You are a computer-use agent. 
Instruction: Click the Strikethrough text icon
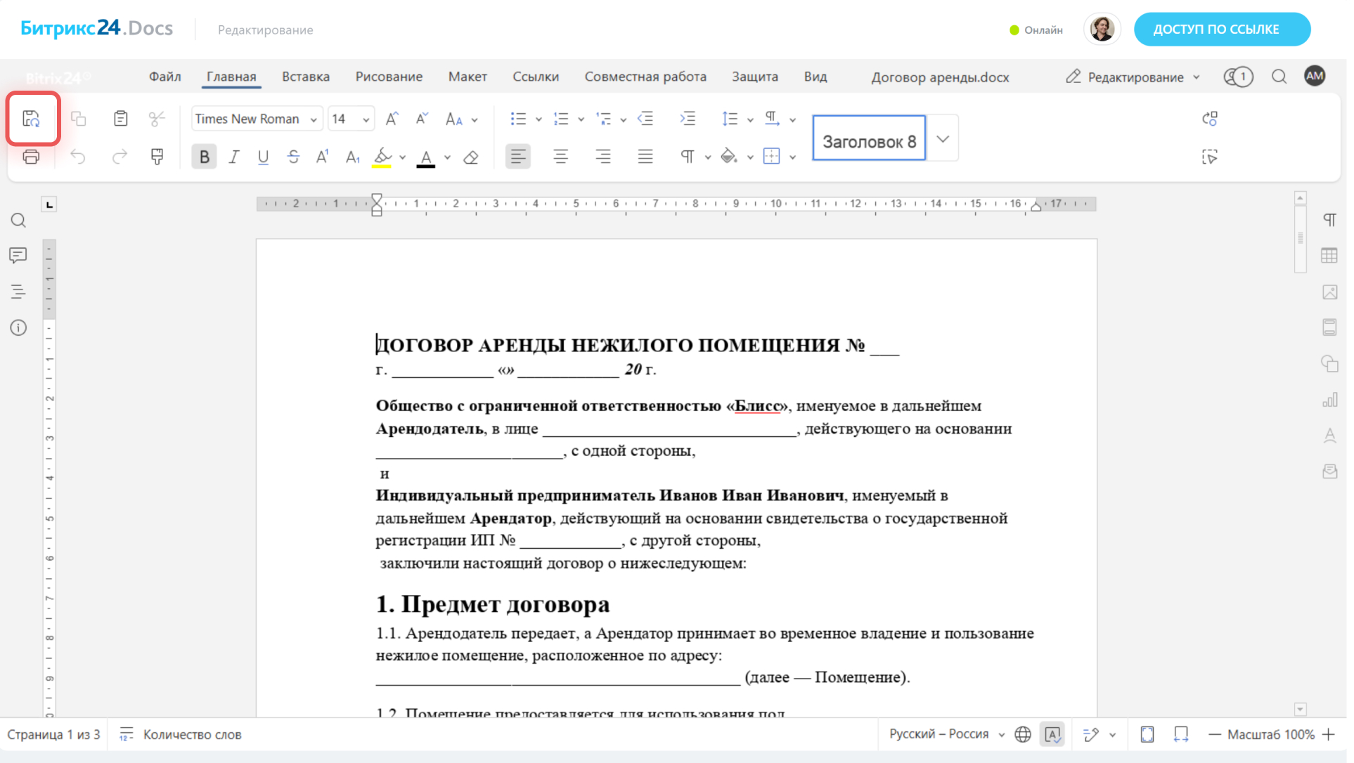tap(293, 157)
